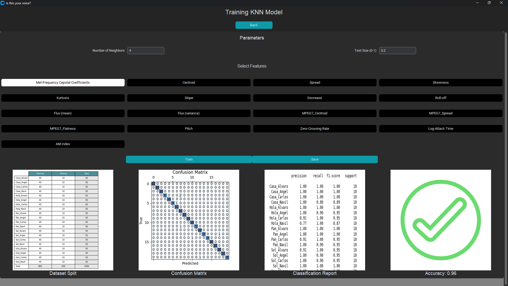Enable the Skewness feature
Screen dimensions: 508x286
tap(441, 82)
